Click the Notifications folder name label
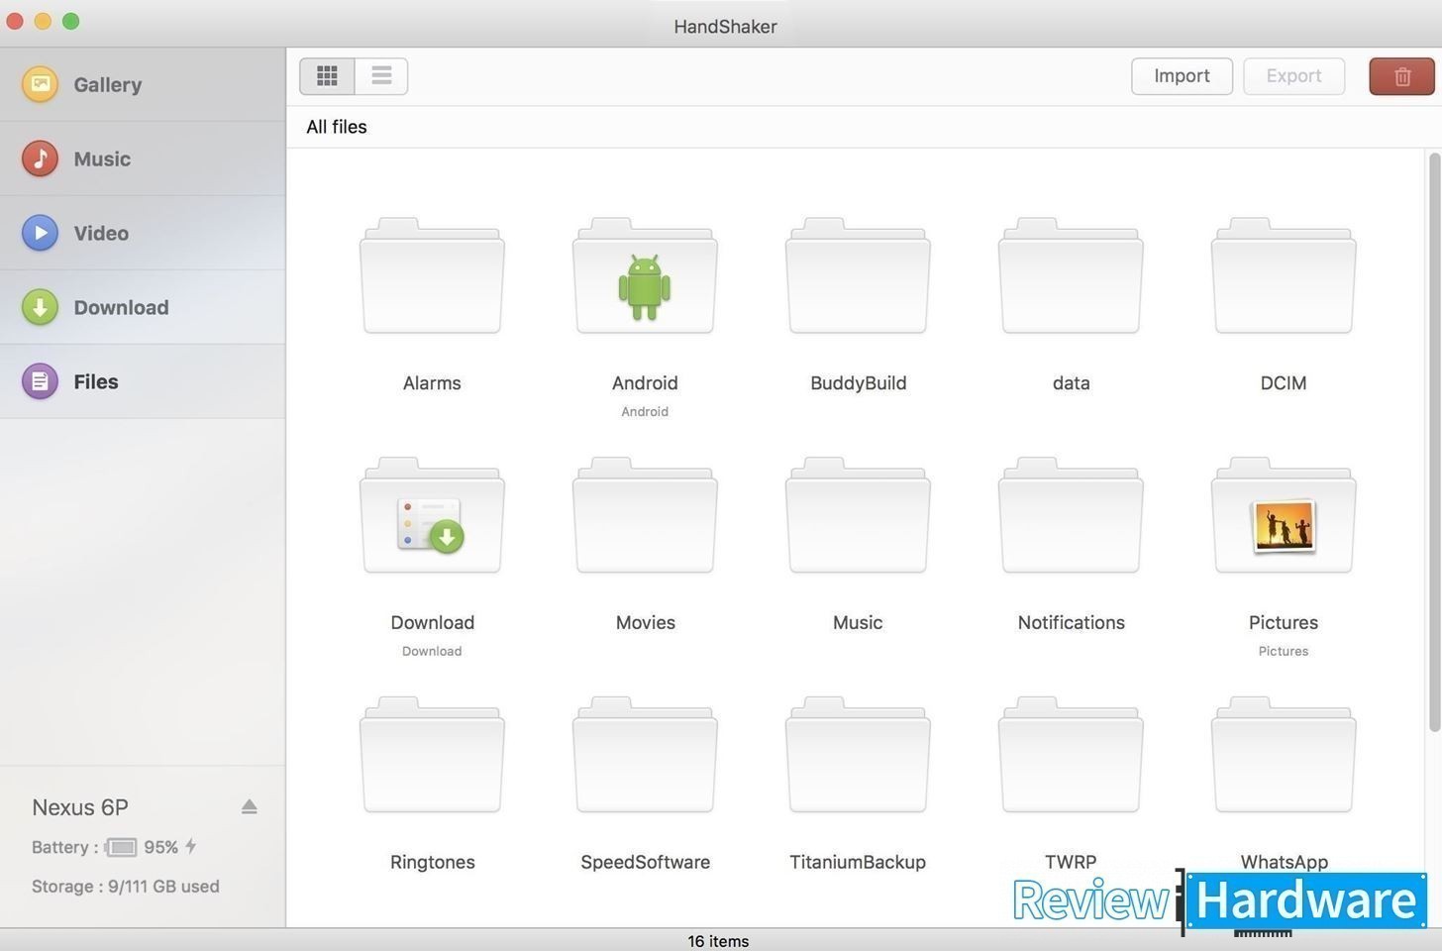The width and height of the screenshot is (1442, 951). click(x=1071, y=623)
